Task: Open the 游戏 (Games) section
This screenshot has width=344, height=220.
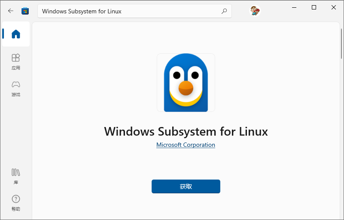Action: (16, 89)
